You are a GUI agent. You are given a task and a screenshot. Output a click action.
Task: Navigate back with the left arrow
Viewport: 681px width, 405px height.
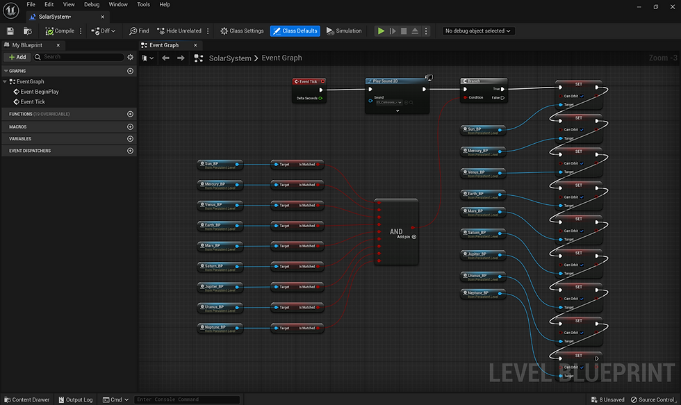click(x=165, y=58)
